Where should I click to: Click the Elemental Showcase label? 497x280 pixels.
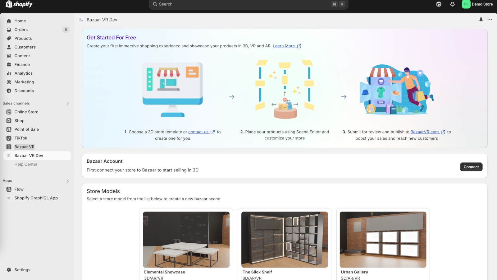(x=165, y=272)
